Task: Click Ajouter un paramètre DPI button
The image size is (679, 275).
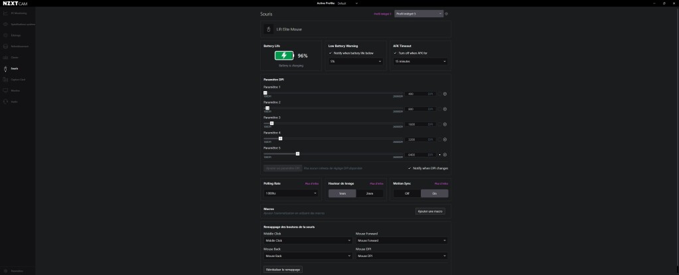Action: coord(283,168)
